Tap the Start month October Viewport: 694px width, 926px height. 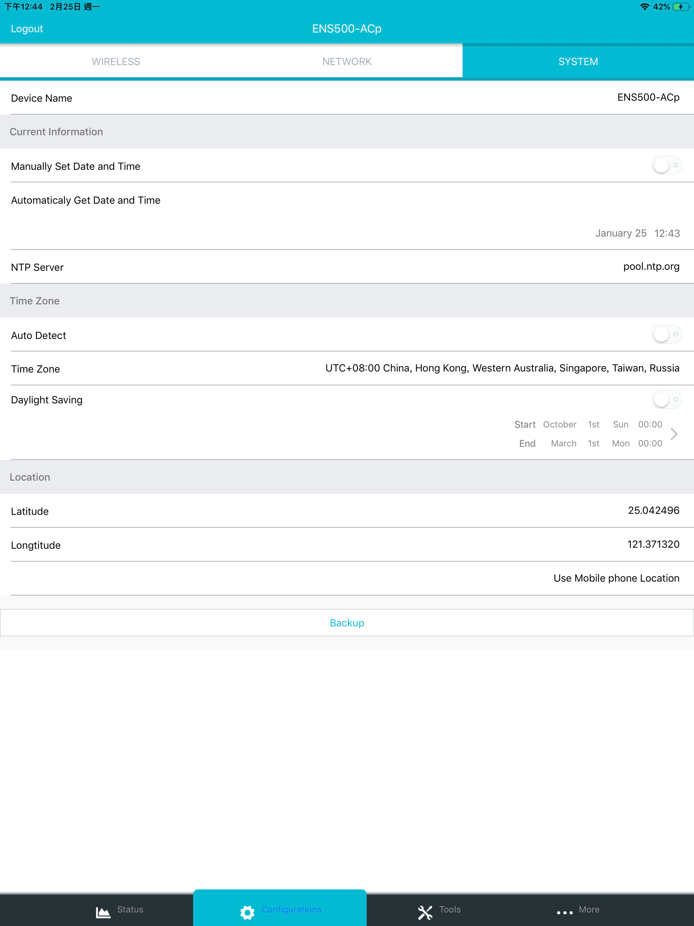(559, 424)
